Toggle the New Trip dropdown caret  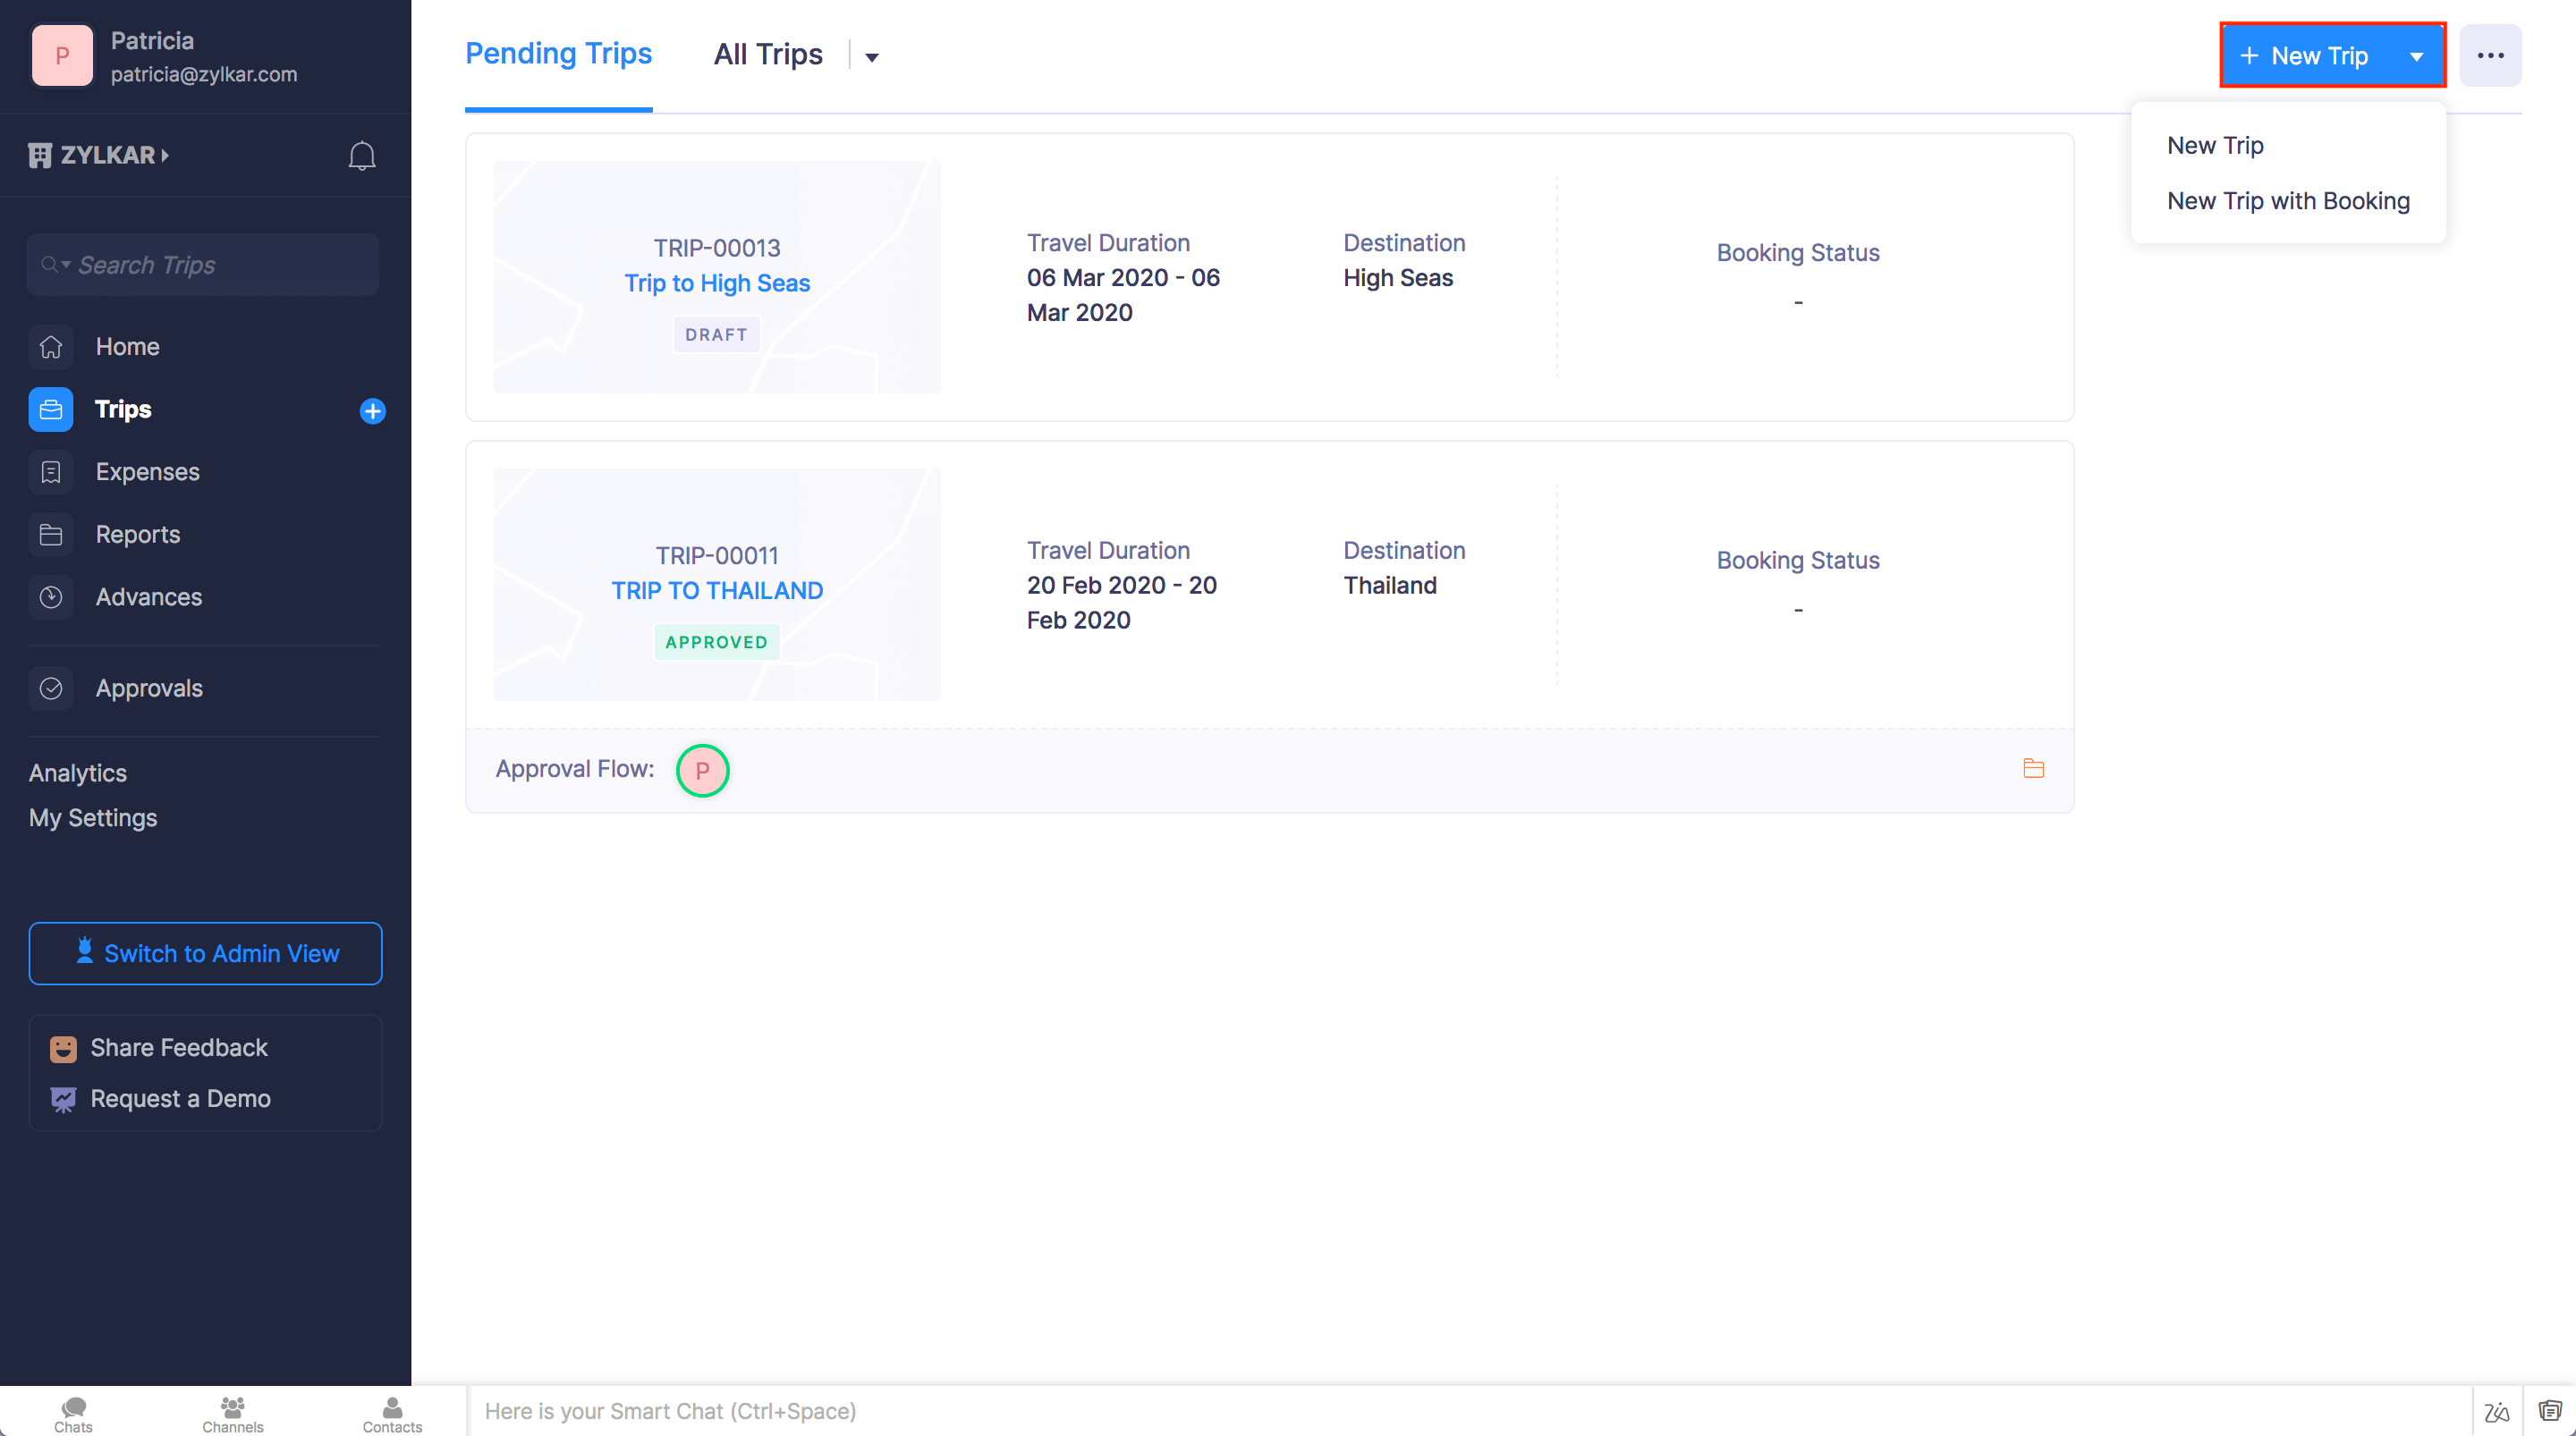2416,56
